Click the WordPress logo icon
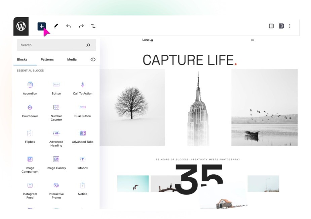The image size is (311, 219). point(21,26)
